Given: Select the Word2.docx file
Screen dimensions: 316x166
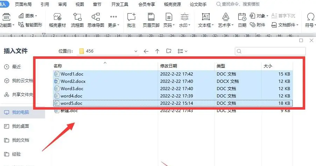Looking at the screenshot, I should 173,81.
